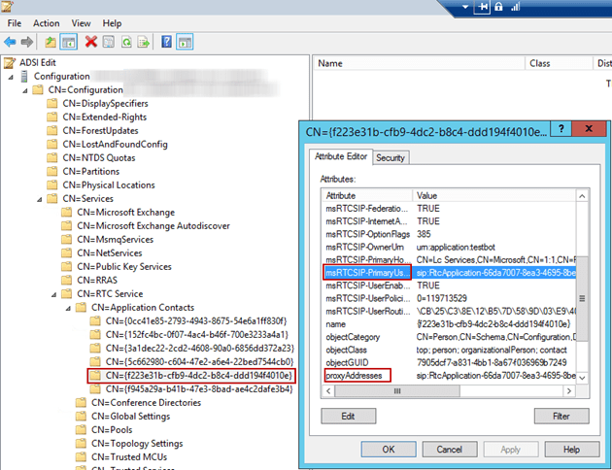Click the red Delete icon in toolbar

[x=90, y=42]
